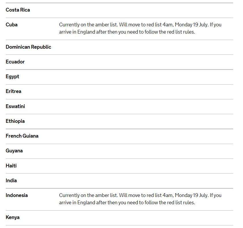Click 'Currently on the amber list' beside Indonesia
Screen dimensions: 243x228
pos(88,196)
